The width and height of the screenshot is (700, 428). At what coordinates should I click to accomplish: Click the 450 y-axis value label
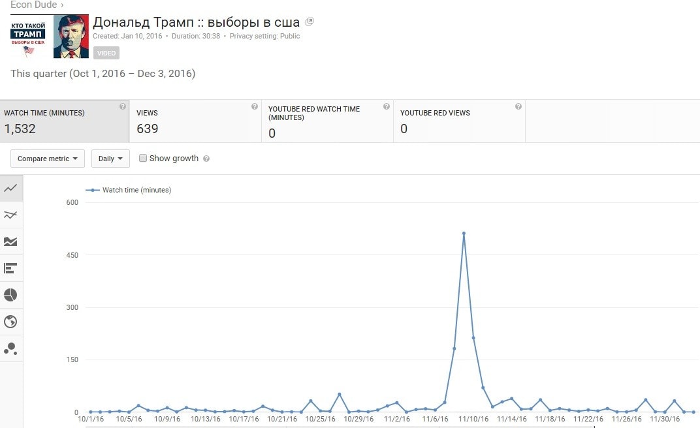pos(72,255)
